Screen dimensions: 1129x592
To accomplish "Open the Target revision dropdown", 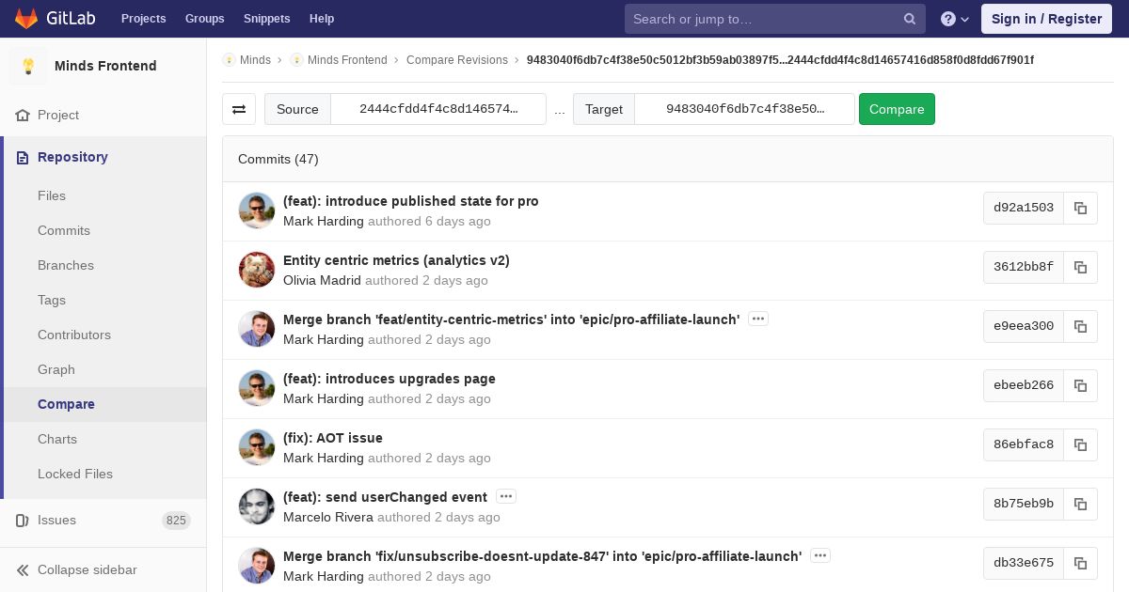I will click(744, 109).
